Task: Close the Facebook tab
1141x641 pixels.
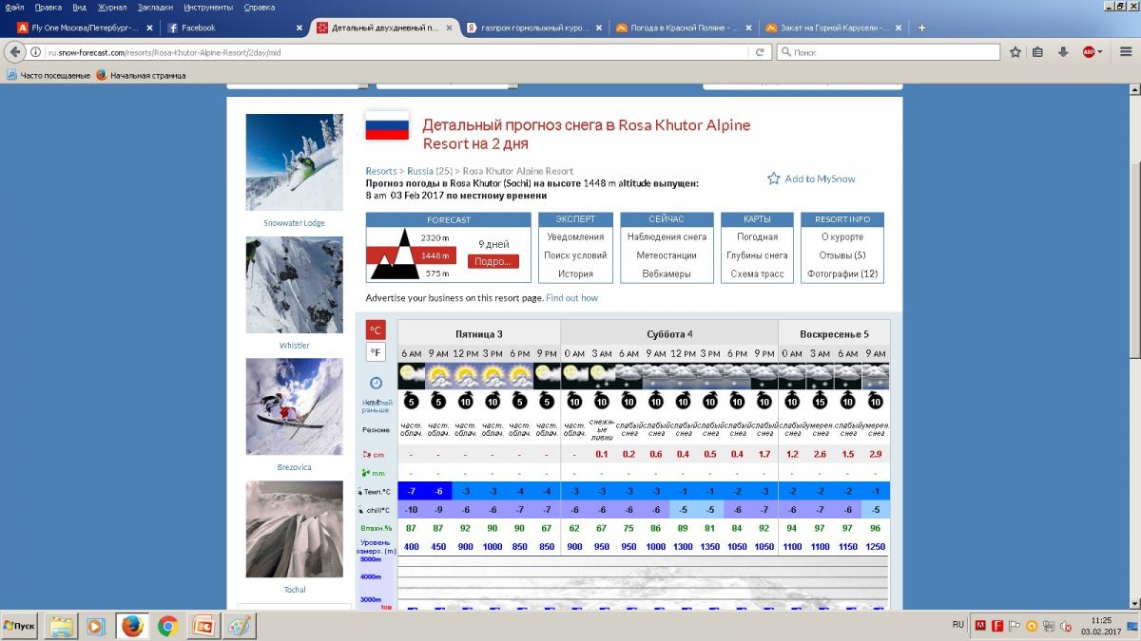Action: point(300,28)
